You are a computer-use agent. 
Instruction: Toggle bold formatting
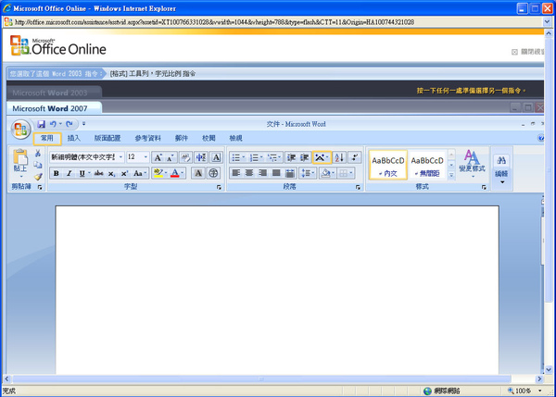pos(56,173)
